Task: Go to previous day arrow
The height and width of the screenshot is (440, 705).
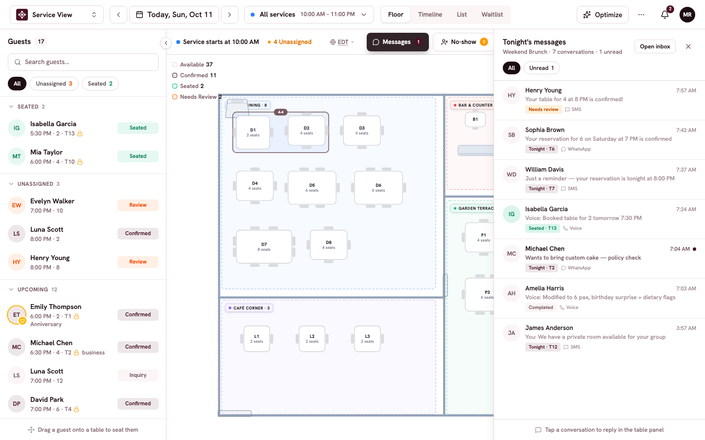Action: 118,15
